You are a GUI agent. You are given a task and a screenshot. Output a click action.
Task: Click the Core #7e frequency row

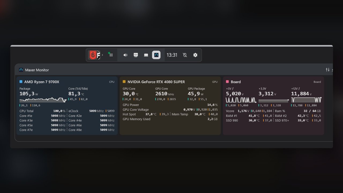[x=42, y=130]
